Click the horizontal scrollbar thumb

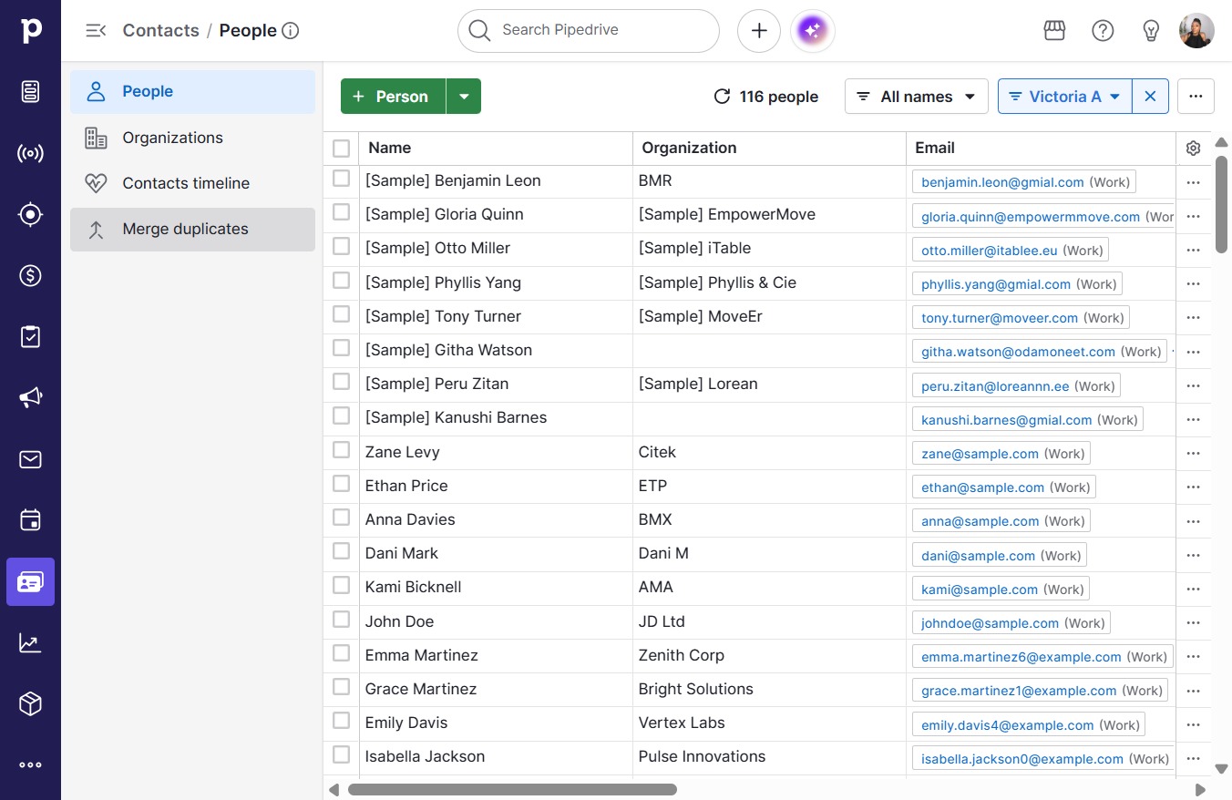[512, 789]
